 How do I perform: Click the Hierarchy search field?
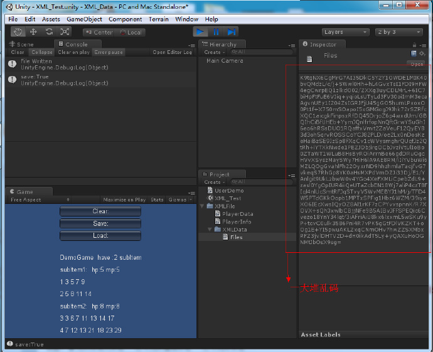261,52
